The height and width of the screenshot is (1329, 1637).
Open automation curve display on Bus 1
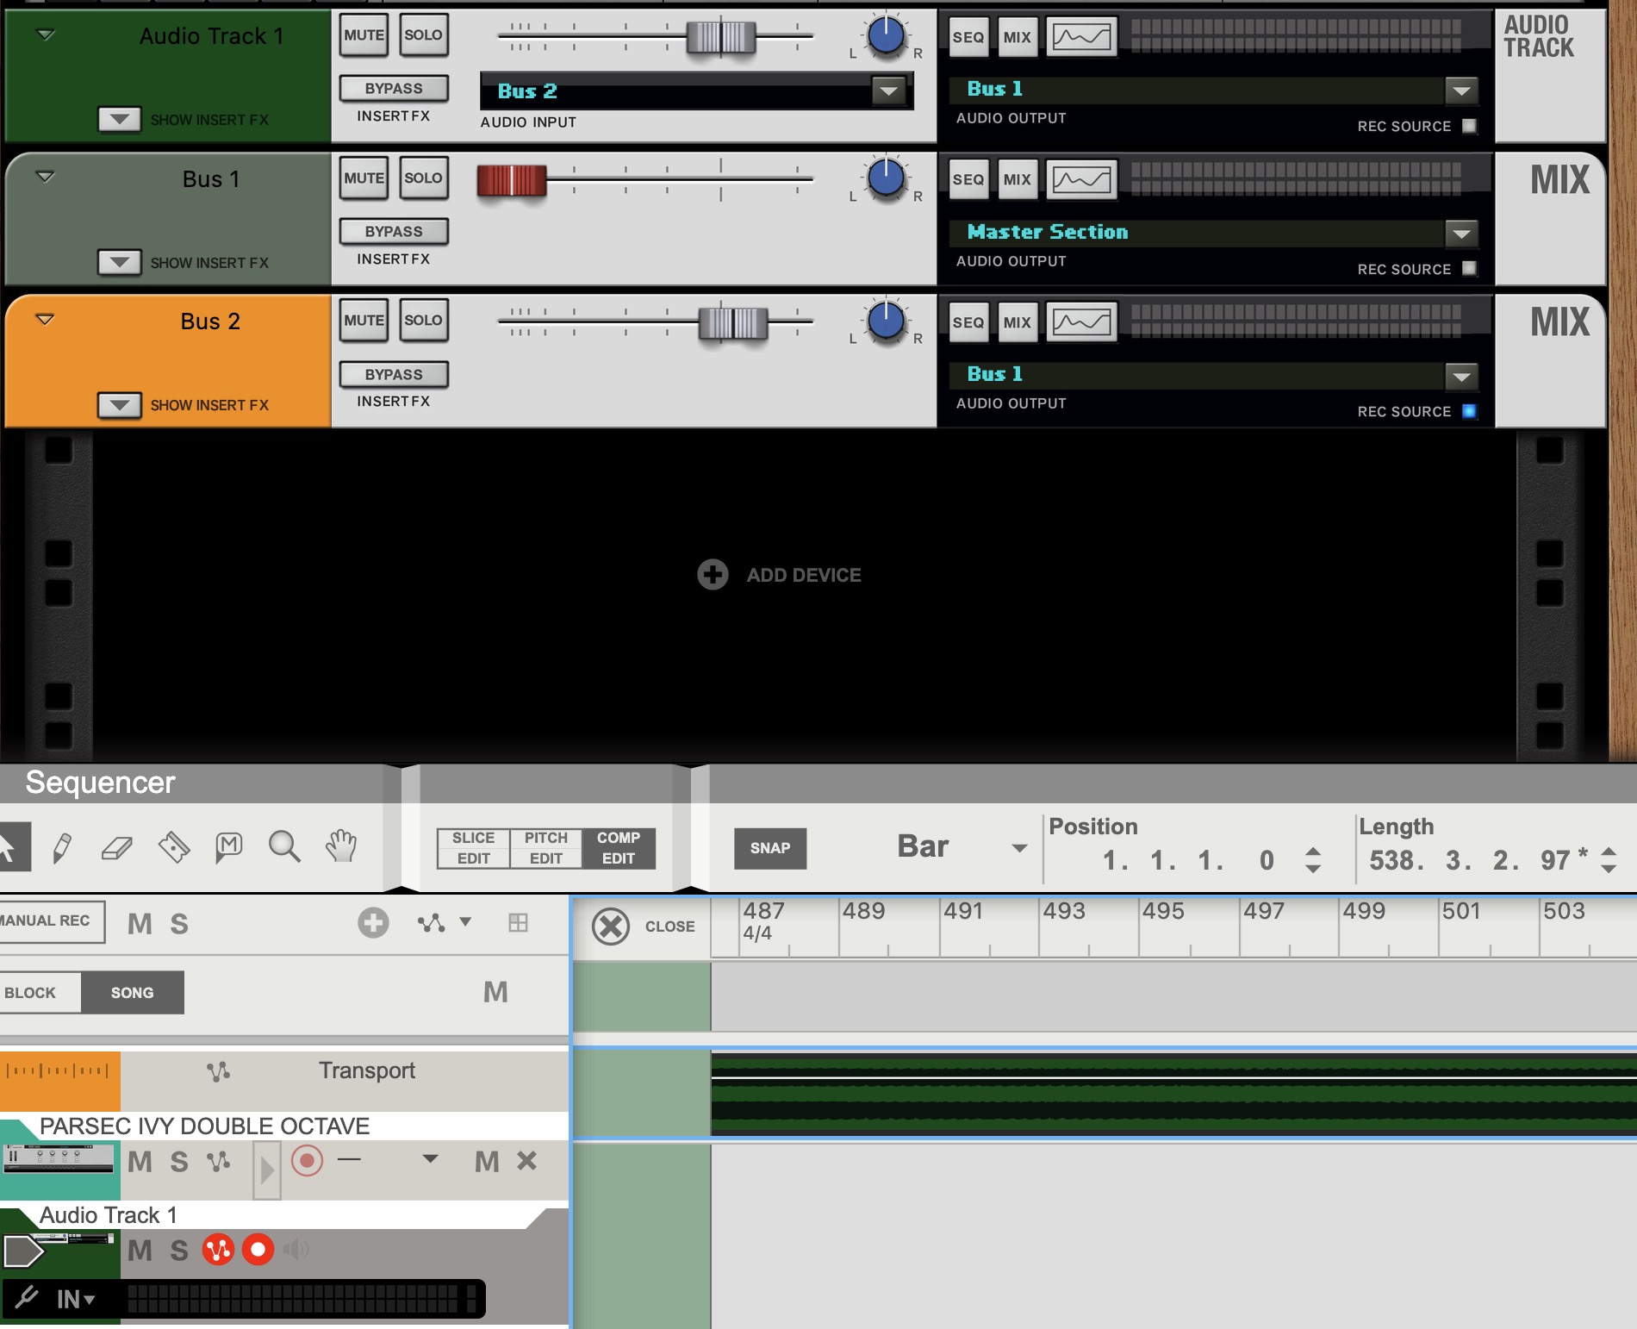click(x=1081, y=179)
